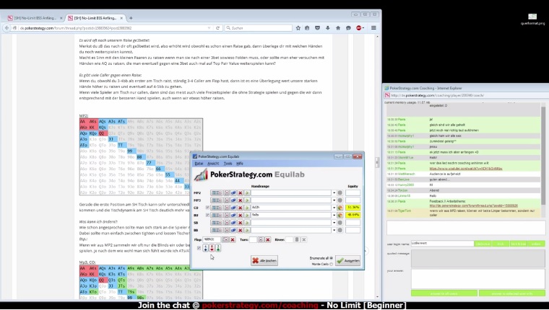Toggle checkbox beside flop board cards
Screen dimensions: 549x310
click(x=199, y=248)
